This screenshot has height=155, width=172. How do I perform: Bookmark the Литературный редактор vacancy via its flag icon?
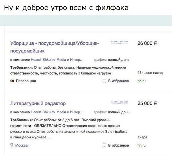click(x=104, y=145)
